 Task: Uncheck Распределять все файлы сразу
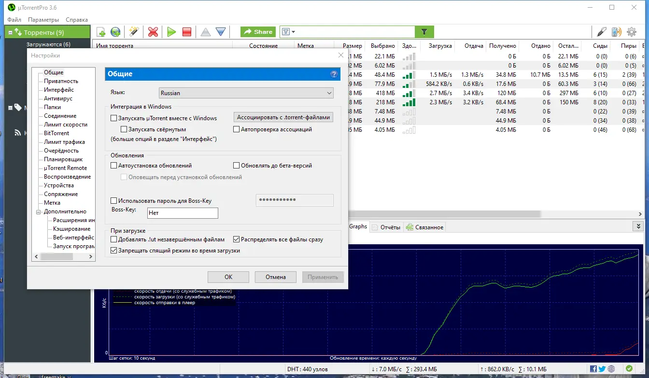tap(236, 239)
